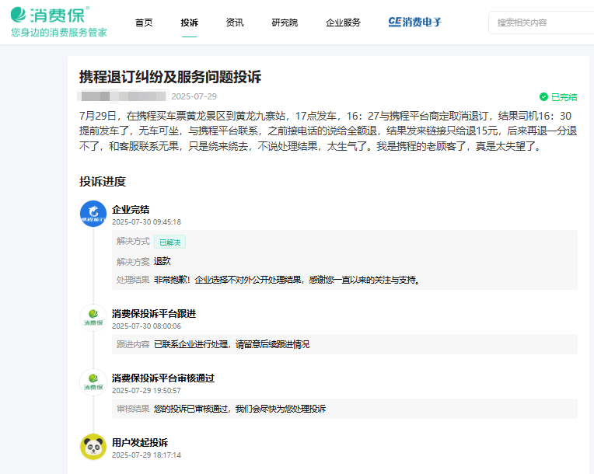Click timestamp 2025-07-29 18:17:14
This screenshot has width=594, height=474.
tap(147, 455)
